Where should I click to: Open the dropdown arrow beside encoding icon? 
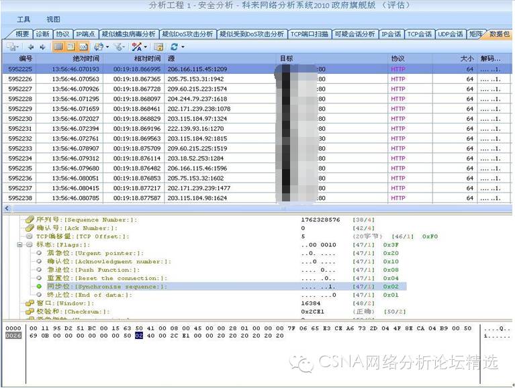(x=145, y=47)
